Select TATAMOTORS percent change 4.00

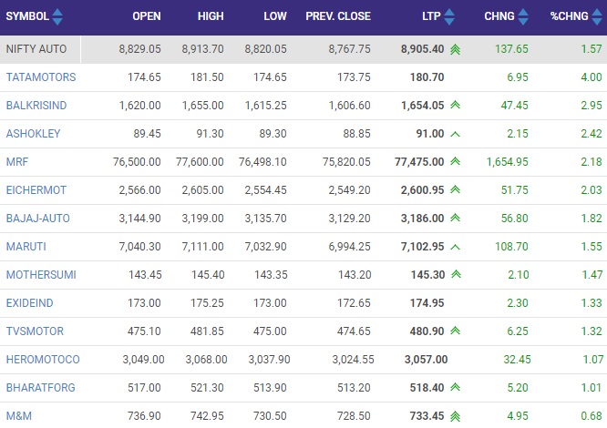[592, 76]
